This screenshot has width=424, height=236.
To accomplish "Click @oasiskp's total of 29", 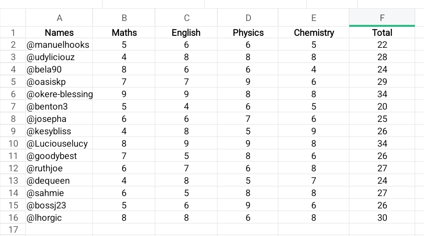I will 382,82.
